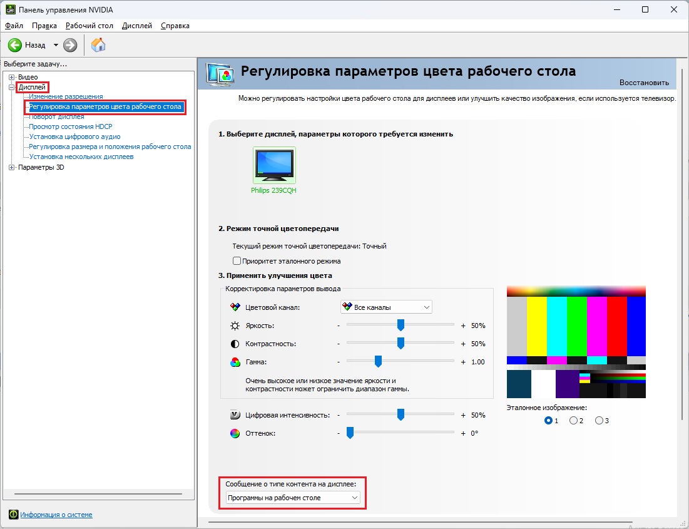Screen dimensions: 689x529
Task: Select reference image radio button 3
Action: pos(599,421)
